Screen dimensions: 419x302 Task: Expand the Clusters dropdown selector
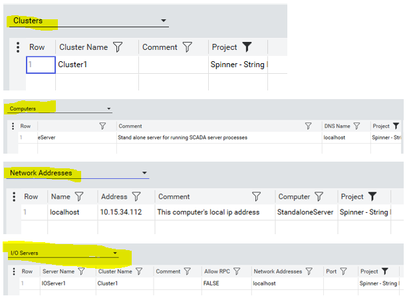coord(164,21)
